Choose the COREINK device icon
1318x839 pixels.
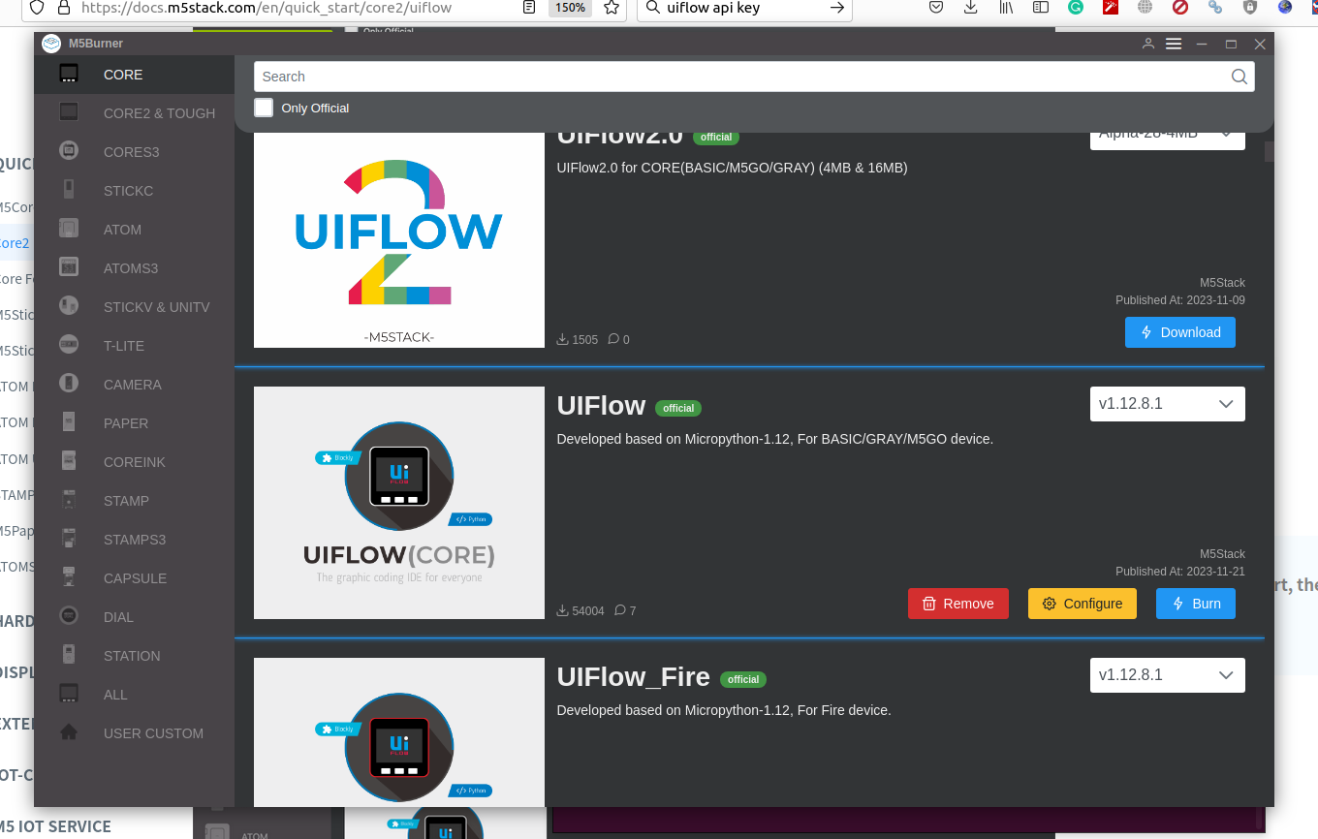[69, 461]
